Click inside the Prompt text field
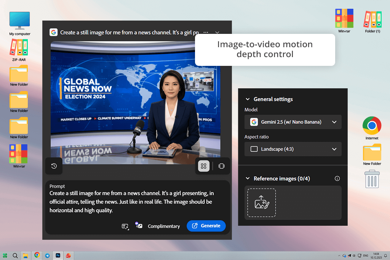The width and height of the screenshot is (390, 260). [x=137, y=202]
